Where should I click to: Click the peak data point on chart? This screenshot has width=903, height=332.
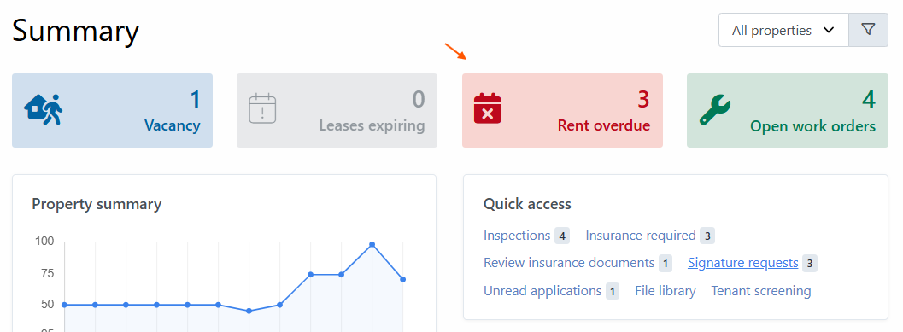coord(372,245)
